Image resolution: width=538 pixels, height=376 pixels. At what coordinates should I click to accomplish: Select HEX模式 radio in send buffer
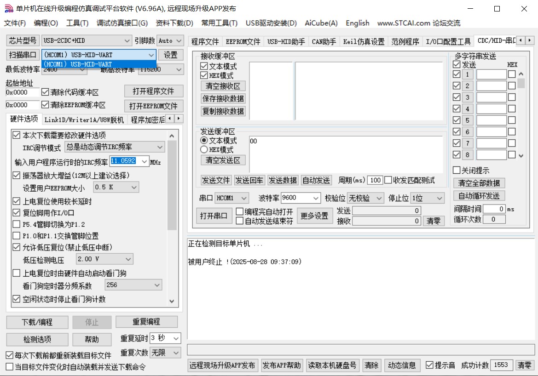coord(204,149)
